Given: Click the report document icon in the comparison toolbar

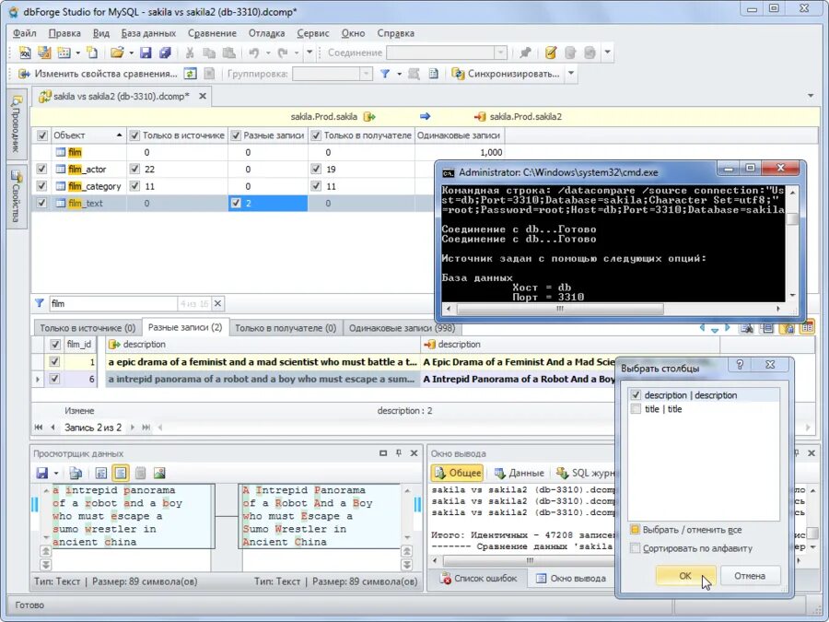Looking at the screenshot, I should (434, 74).
